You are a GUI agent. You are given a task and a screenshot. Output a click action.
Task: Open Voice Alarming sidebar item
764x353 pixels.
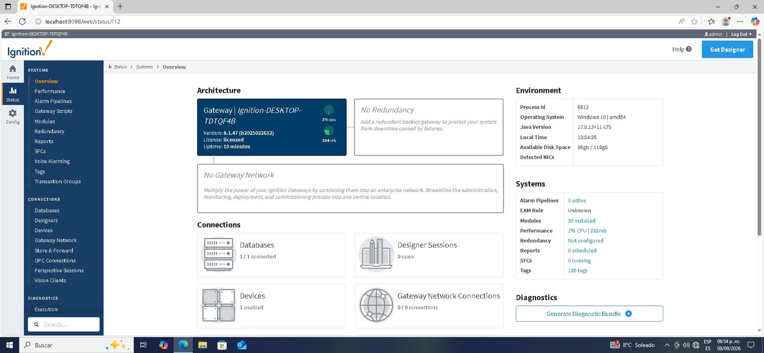[52, 161]
